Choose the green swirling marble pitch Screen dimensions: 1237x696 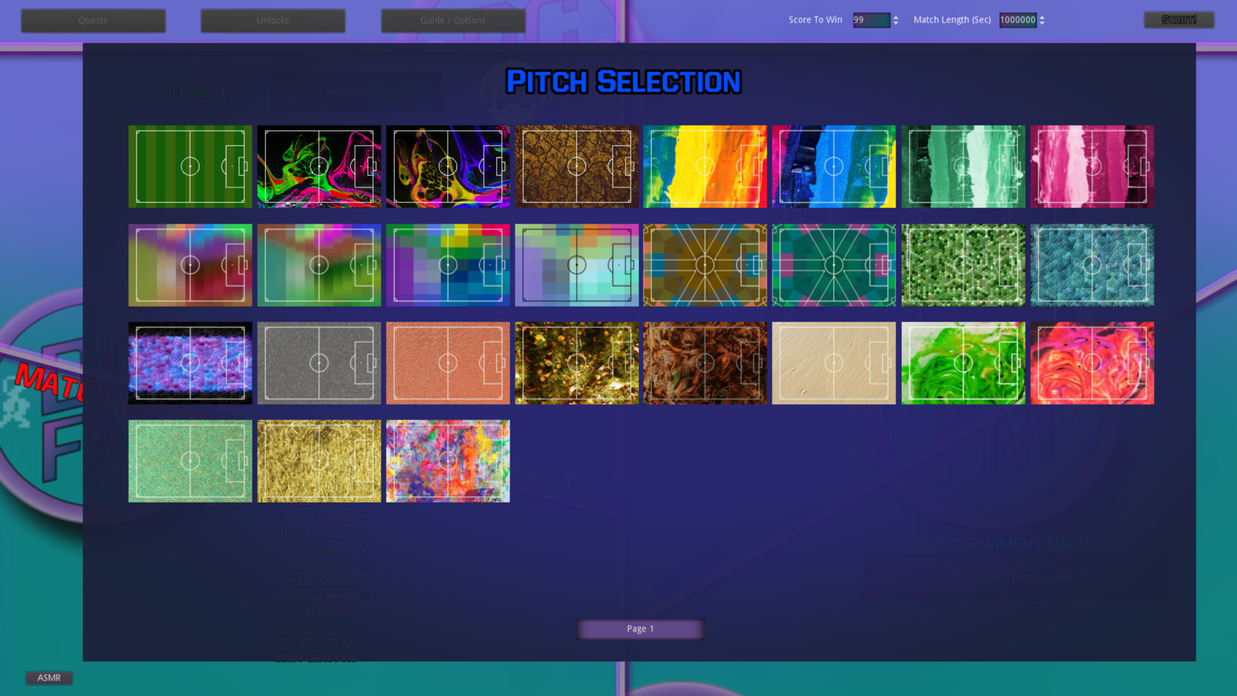[x=963, y=363]
